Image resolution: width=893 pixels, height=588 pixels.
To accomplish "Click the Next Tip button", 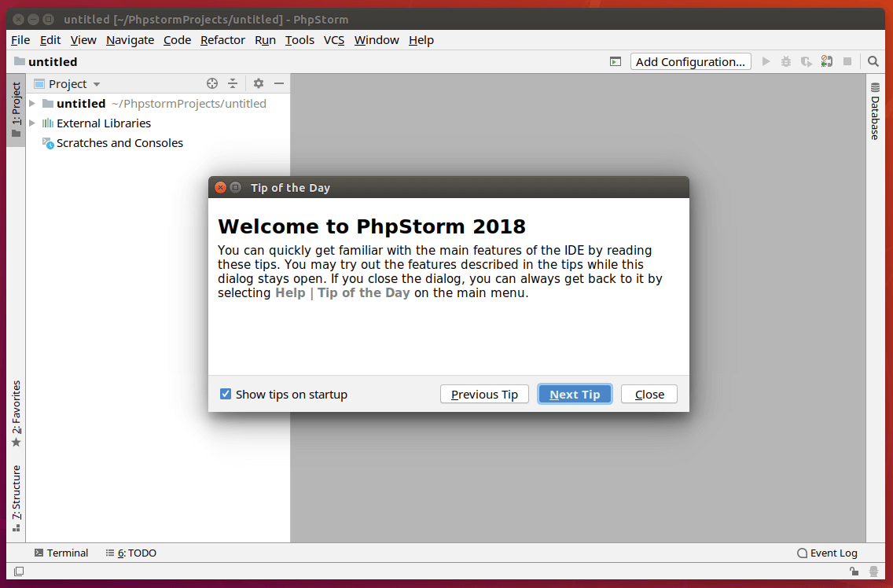I will [575, 395].
